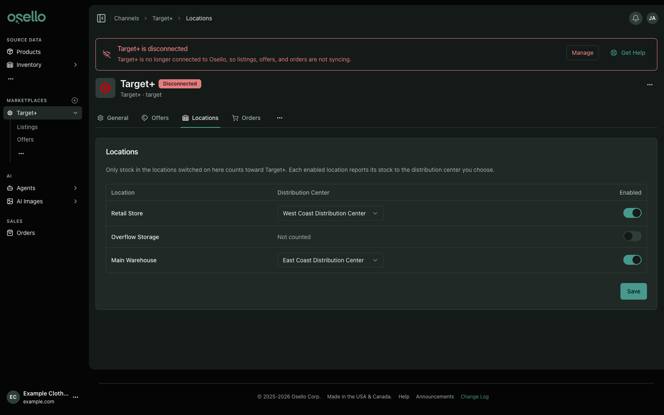Viewport: 664px width, 415px height.
Task: Add a marketplace with plus icon
Action: (75, 100)
